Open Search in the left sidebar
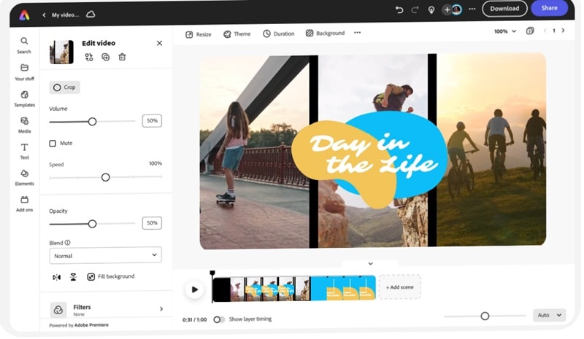 (24, 45)
